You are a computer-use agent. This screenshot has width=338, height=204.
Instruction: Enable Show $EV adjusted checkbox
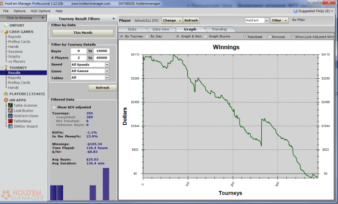[x=54, y=107]
